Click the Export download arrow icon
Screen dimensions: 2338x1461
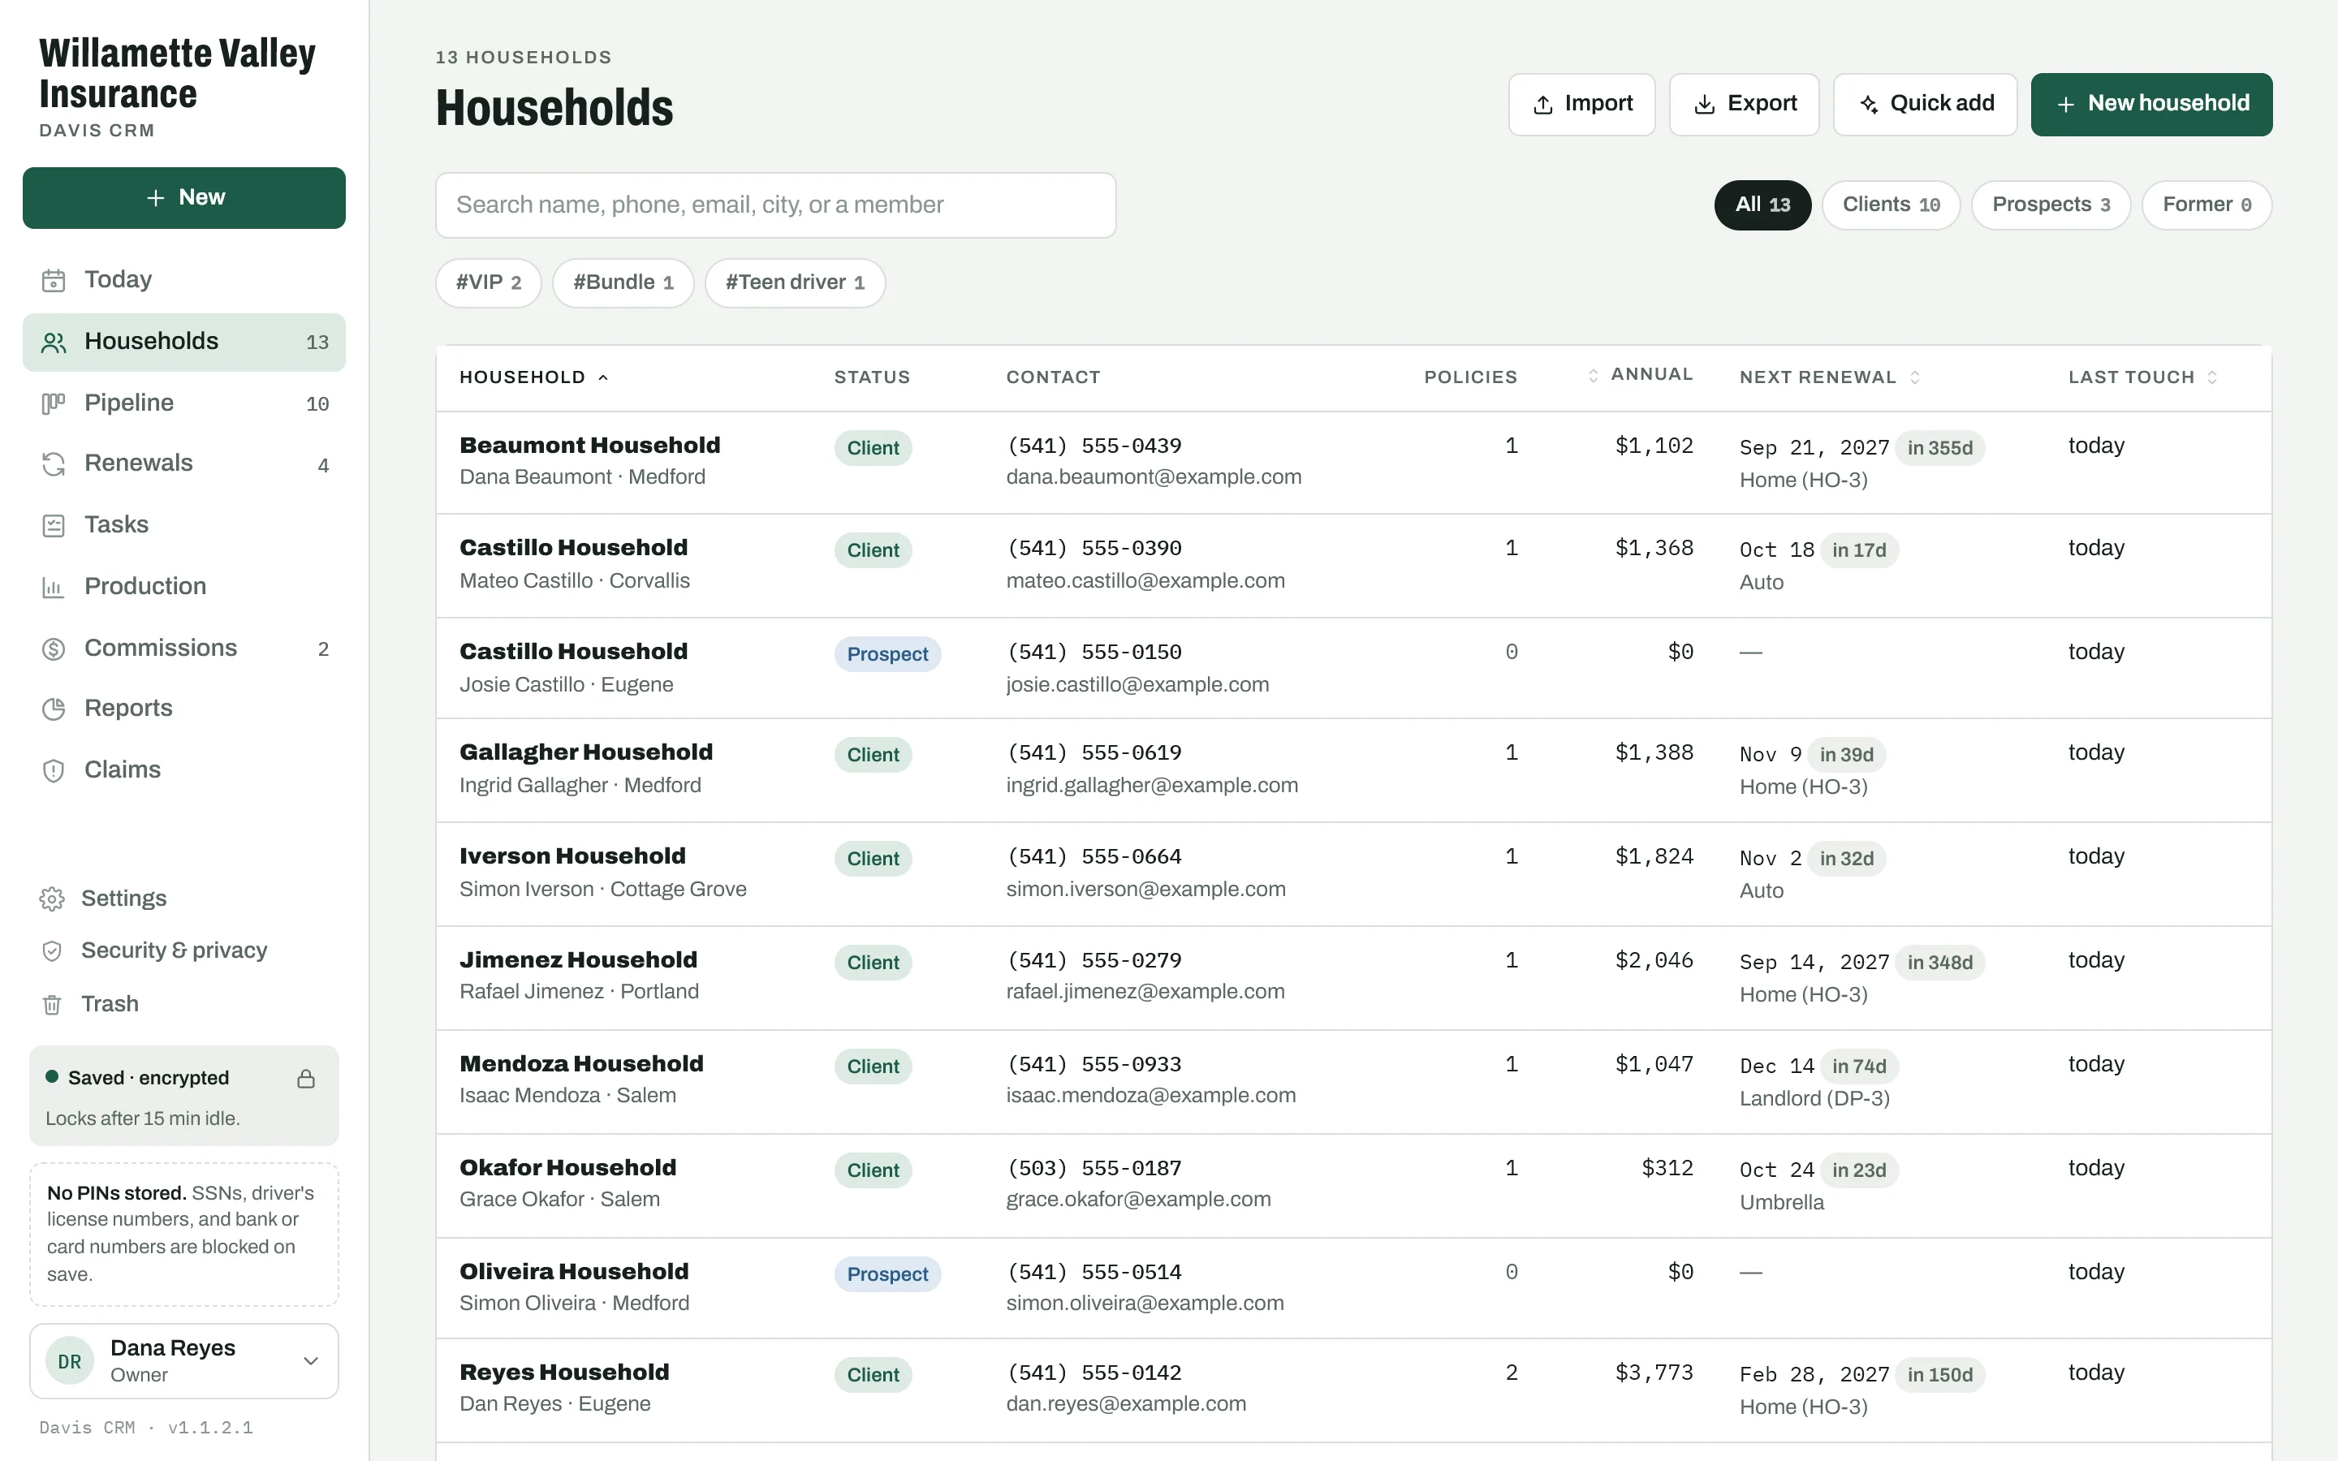point(1705,105)
